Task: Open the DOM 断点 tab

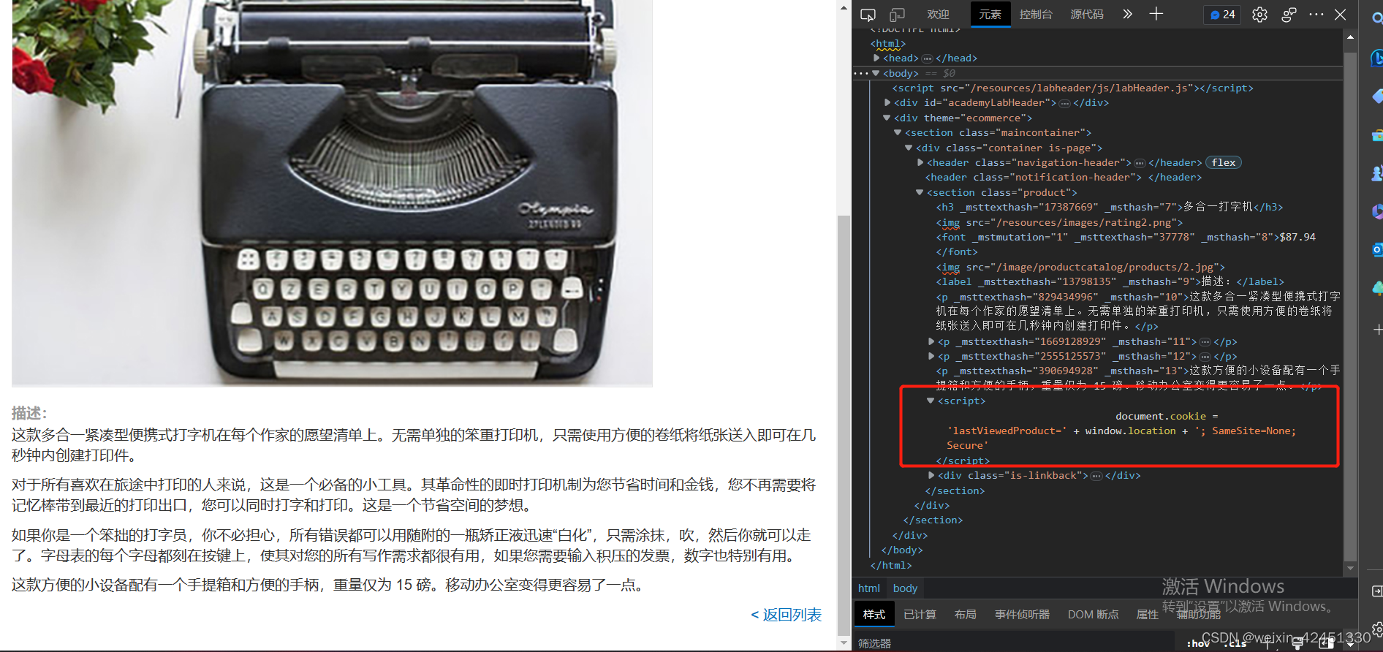Action: click(x=1093, y=615)
